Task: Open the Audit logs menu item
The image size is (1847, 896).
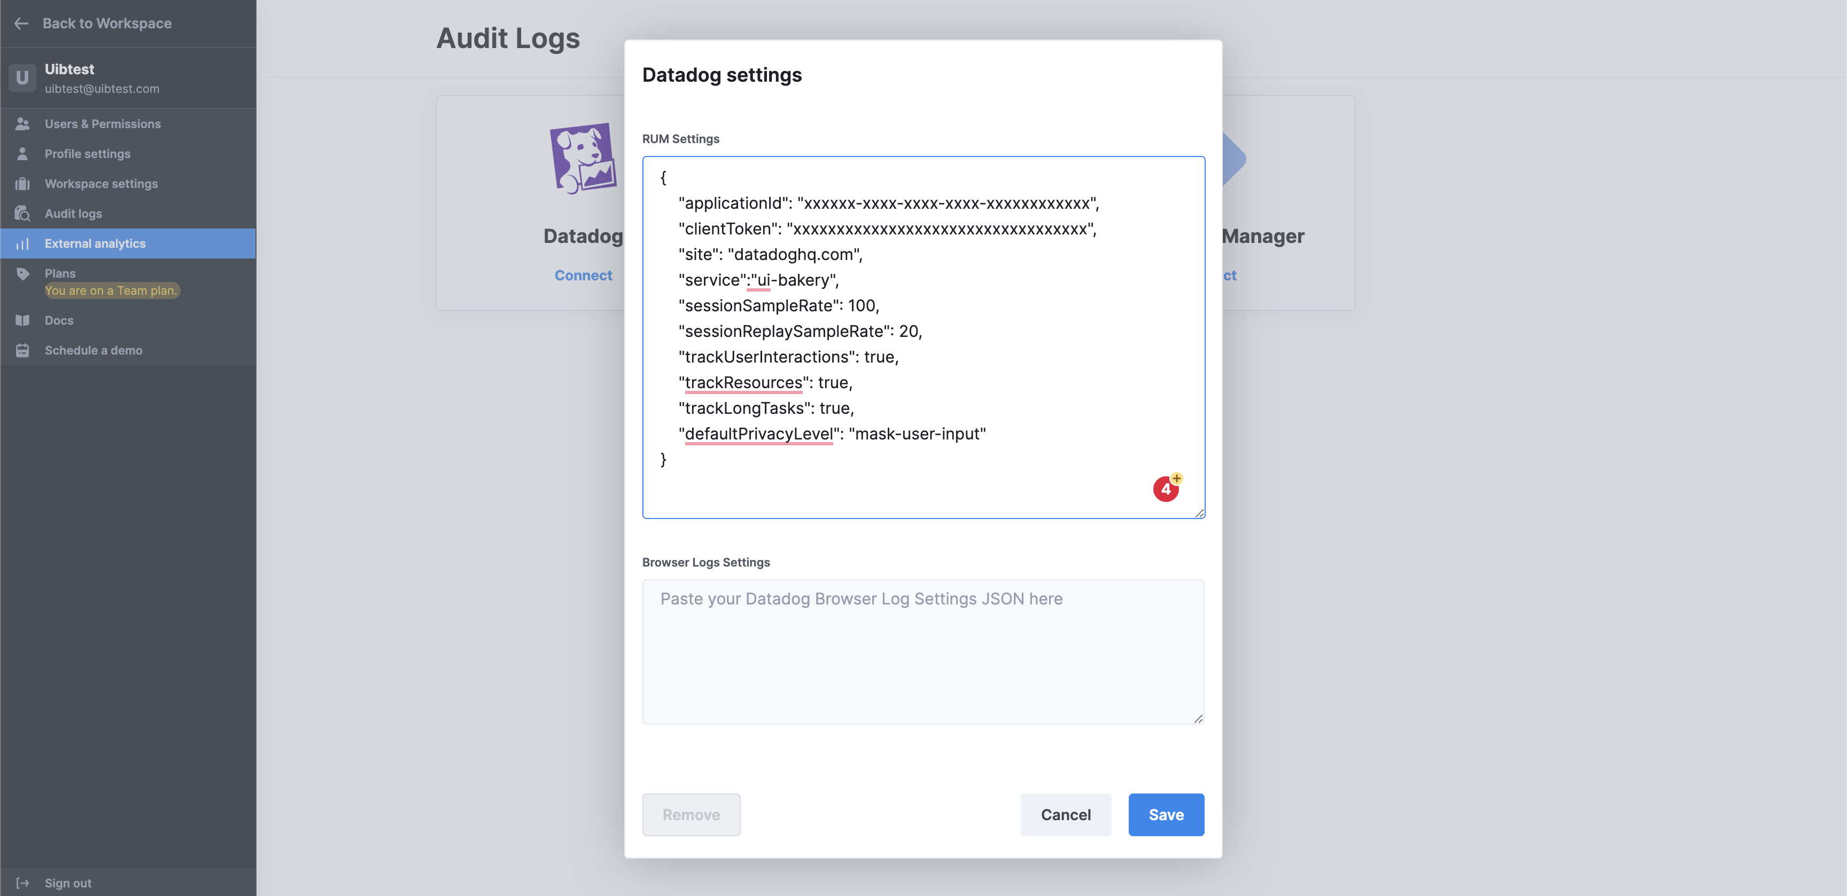Action: click(x=73, y=214)
